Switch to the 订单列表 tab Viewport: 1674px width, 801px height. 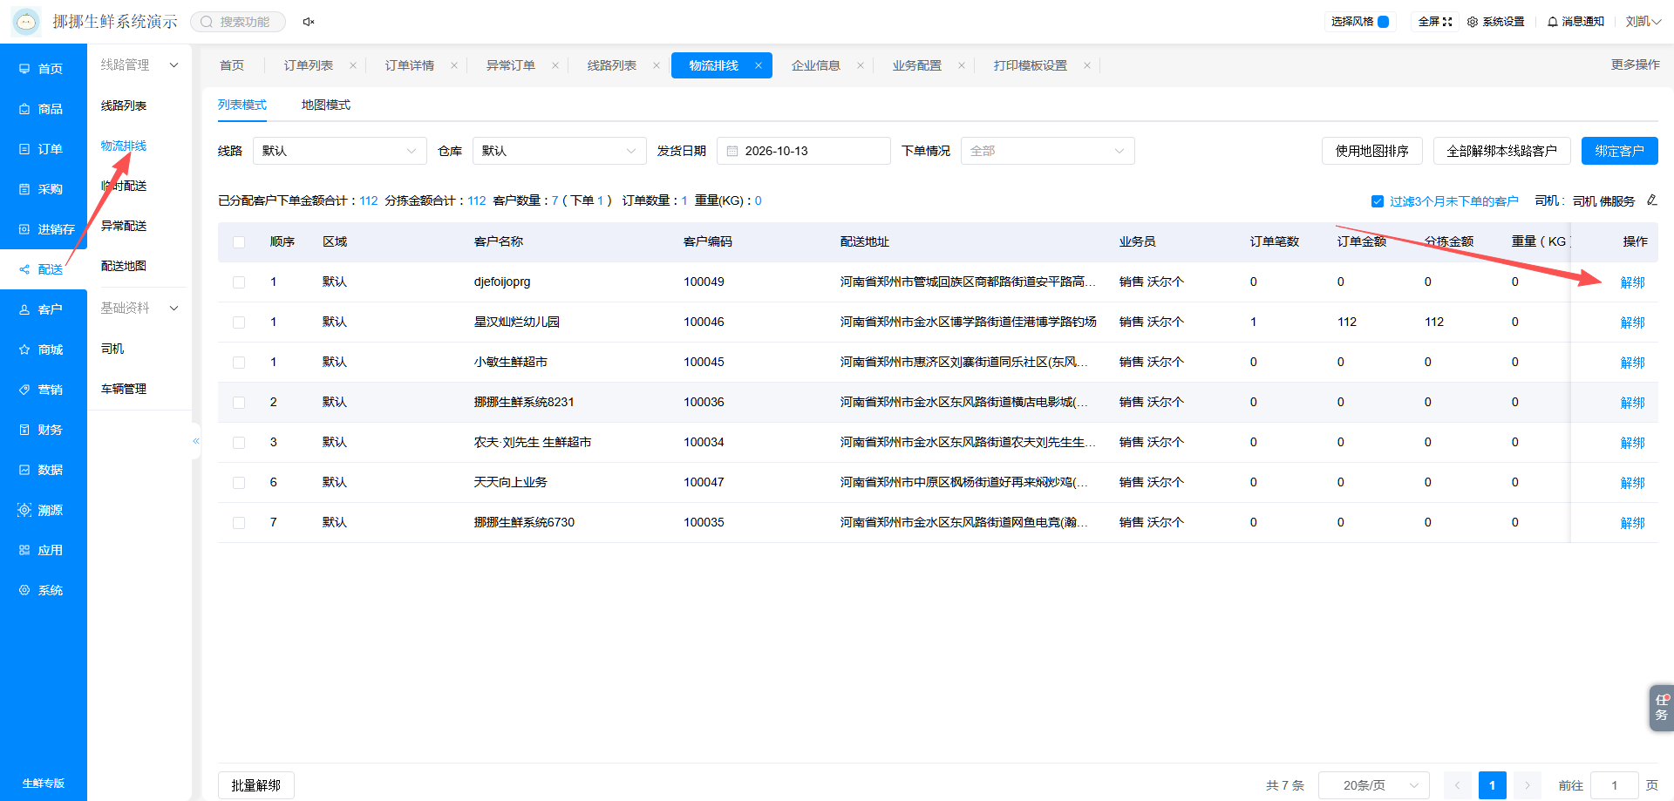point(309,65)
